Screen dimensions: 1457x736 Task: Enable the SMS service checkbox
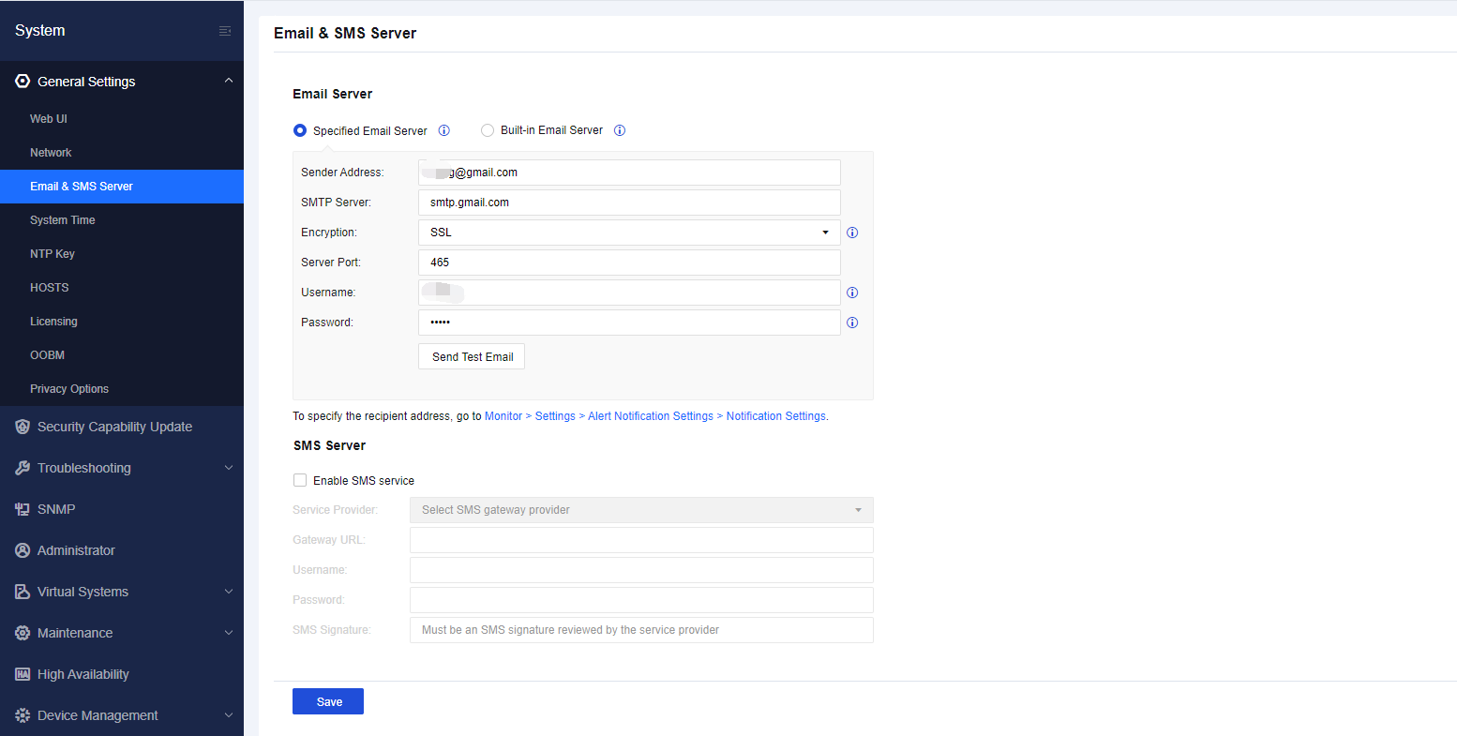click(x=300, y=480)
